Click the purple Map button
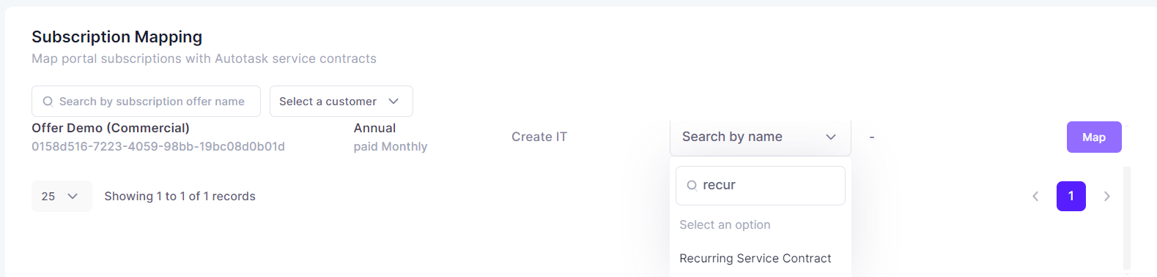Viewport: 1157px width, 277px height. pyautogui.click(x=1094, y=137)
